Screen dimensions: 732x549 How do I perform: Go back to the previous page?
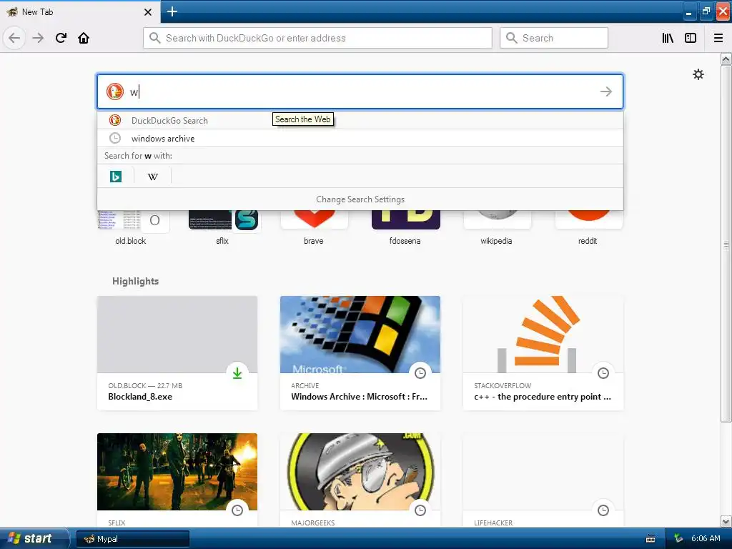coord(14,38)
